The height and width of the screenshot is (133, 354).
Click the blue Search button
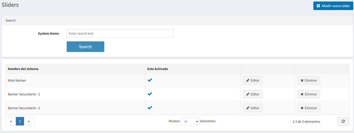[85, 47]
